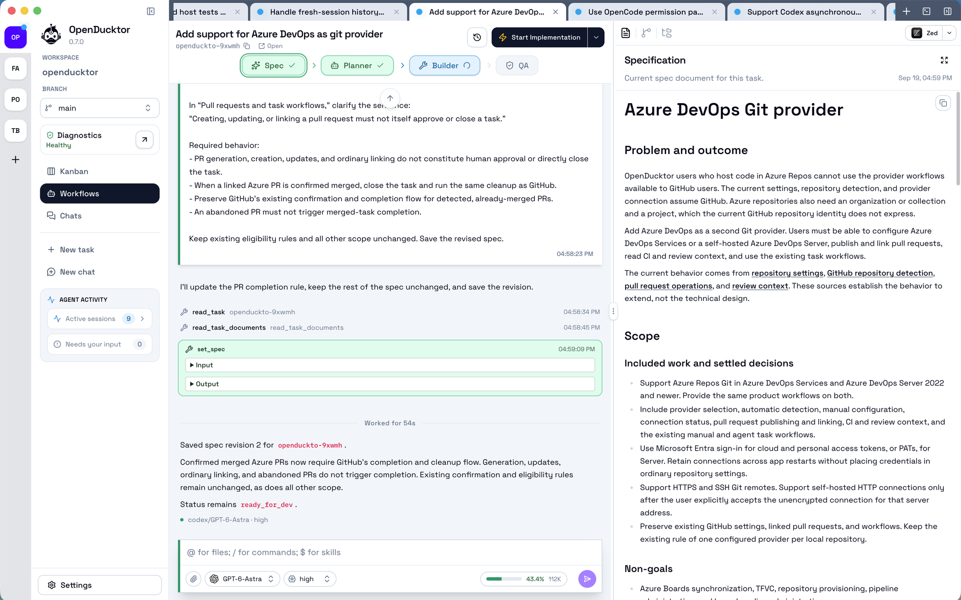The height and width of the screenshot is (600, 961).
Task: Add a workspace with the plus icon below TB
Action: point(15,159)
